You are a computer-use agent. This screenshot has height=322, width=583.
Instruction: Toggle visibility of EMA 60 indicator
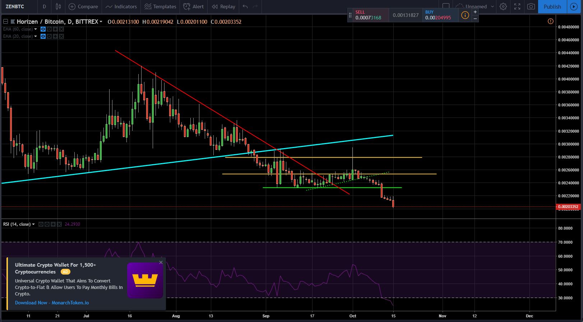coord(43,29)
